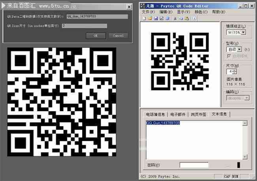Click the Psytec app icon in title bar
257x181 pixels.
click(143, 6)
